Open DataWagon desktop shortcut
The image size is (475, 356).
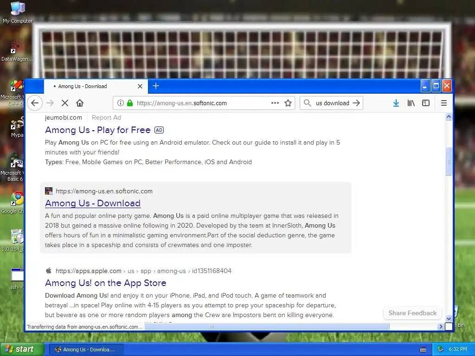tap(17, 51)
